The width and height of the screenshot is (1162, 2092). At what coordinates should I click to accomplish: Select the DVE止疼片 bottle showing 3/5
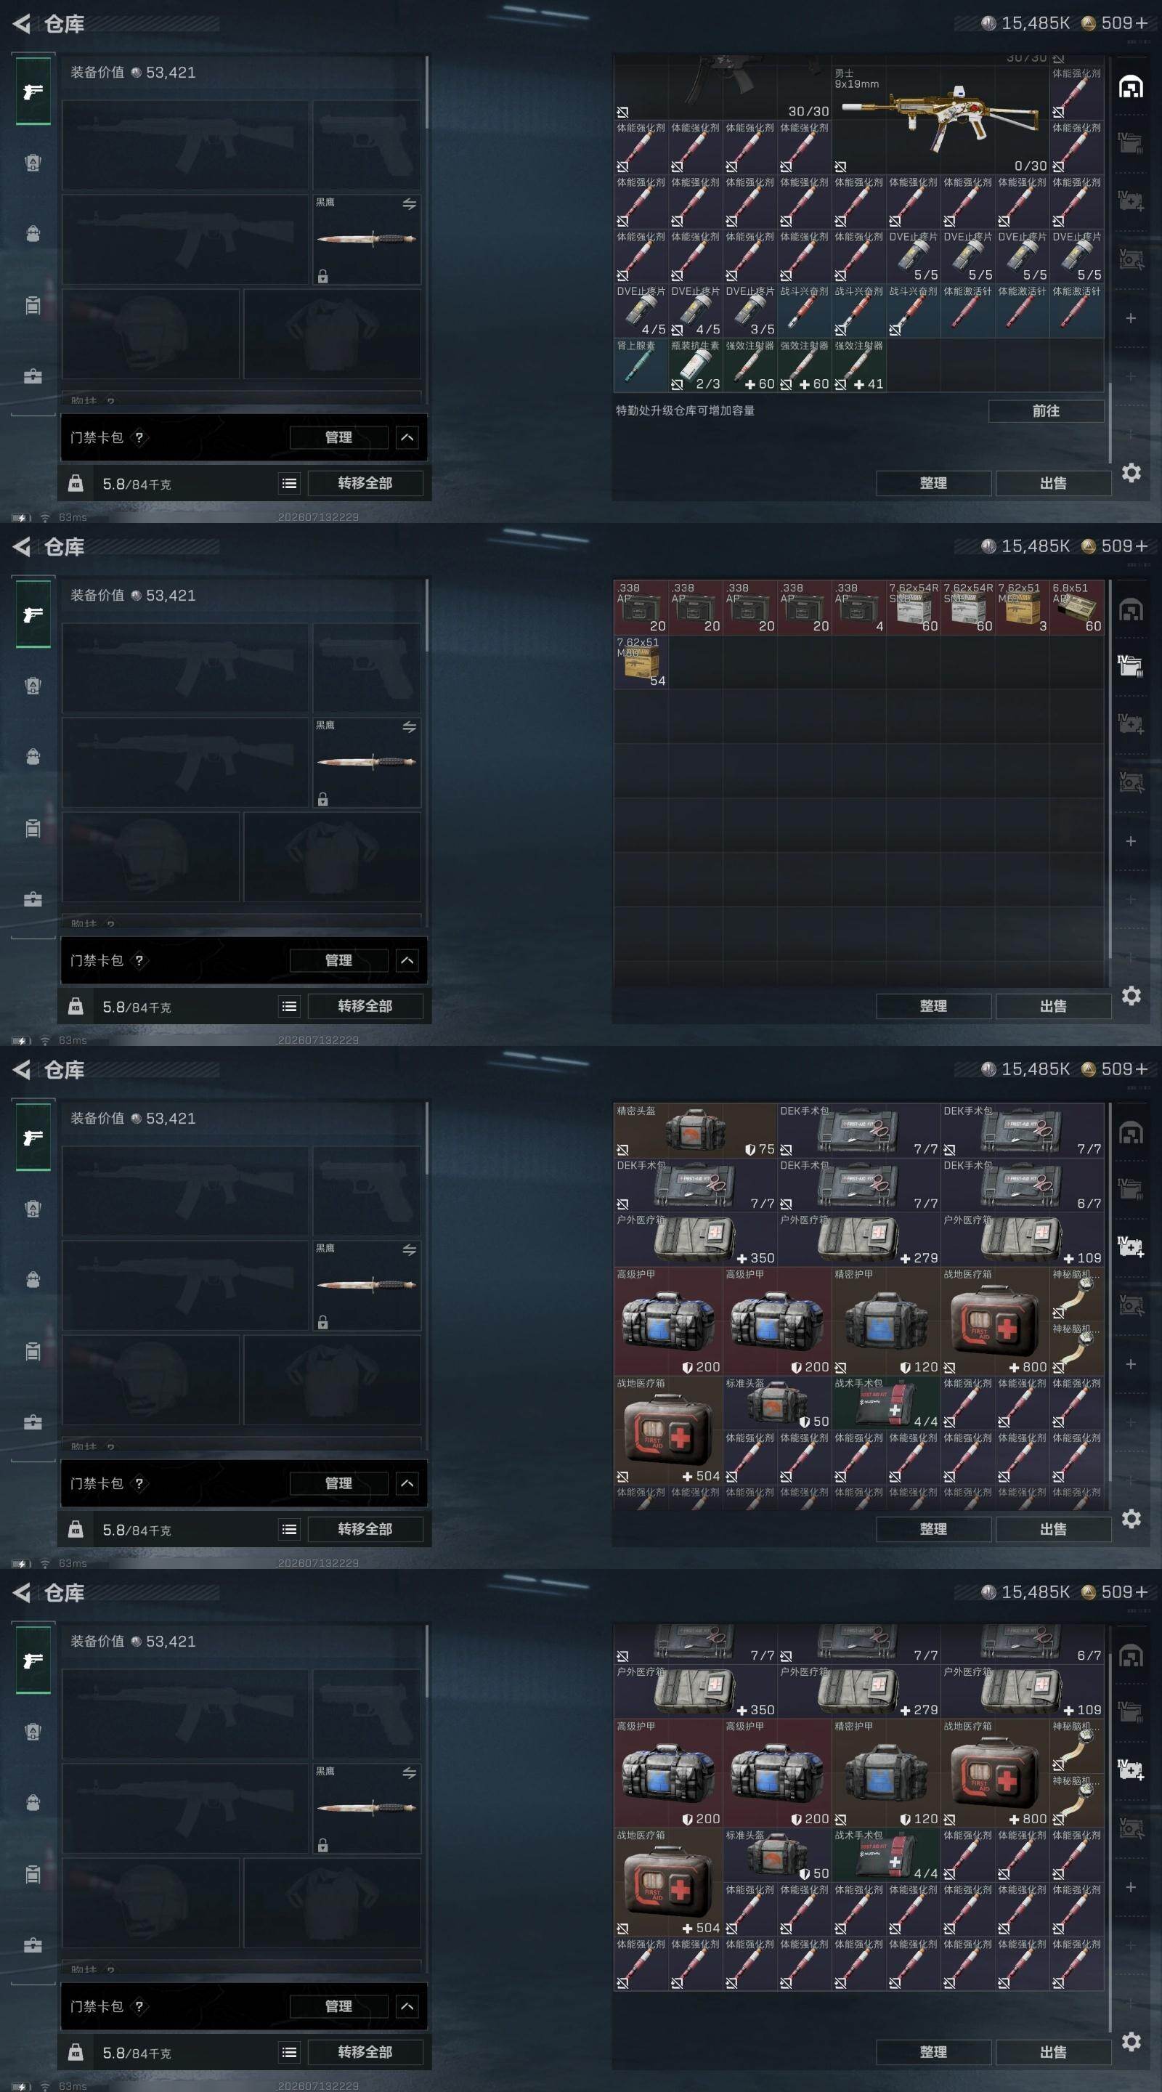[749, 311]
